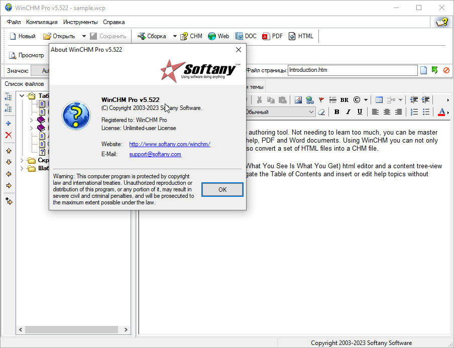This screenshot has height=348, width=454.
Task: Click the green arrow icon beside page file
Action: pos(434,70)
